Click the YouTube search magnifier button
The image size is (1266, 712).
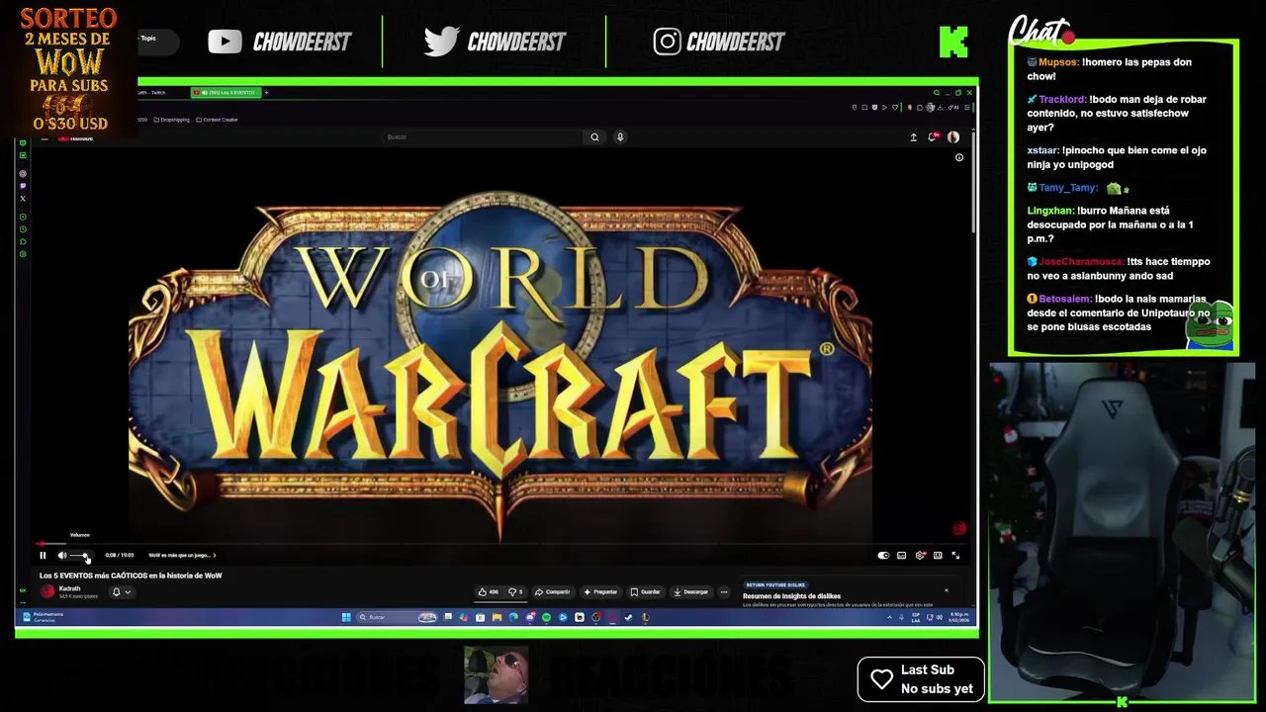[x=594, y=137]
